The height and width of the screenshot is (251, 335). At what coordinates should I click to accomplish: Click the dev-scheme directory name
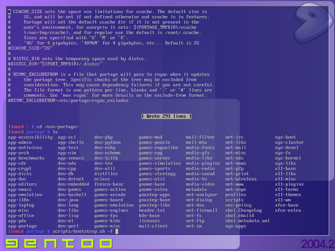click(107, 153)
